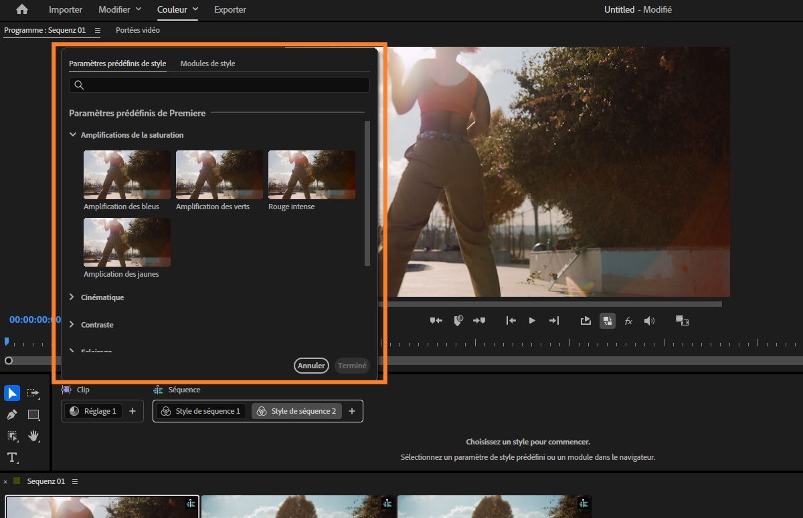
Task: Click the Annuler button
Action: pos(311,366)
